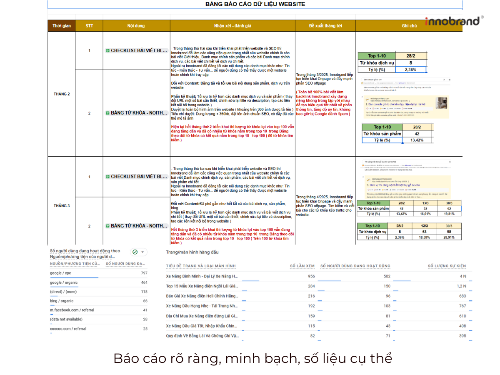Select the '2,36%' cell in THÁNG 2 notes
Image resolution: width=500 pixels, height=375 pixels.
click(x=411, y=70)
